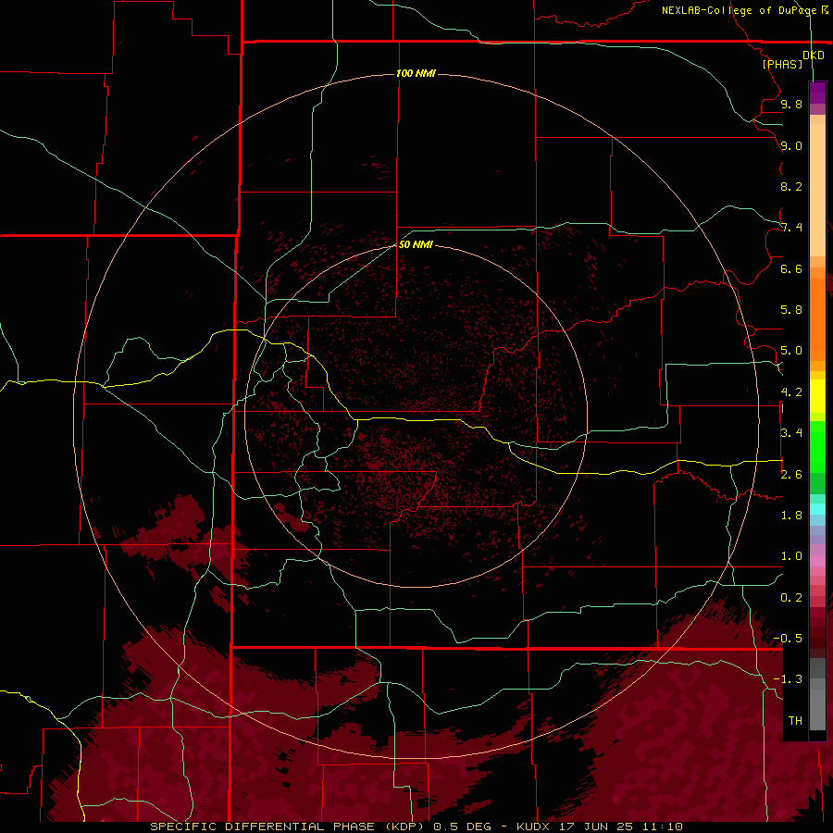The height and width of the screenshot is (833, 833).
Task: Click the "NEXLAB-College of DuPage" credit text
Action: [x=739, y=10]
